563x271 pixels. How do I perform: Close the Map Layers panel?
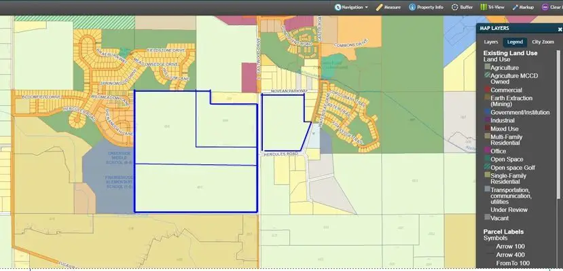[560, 29]
